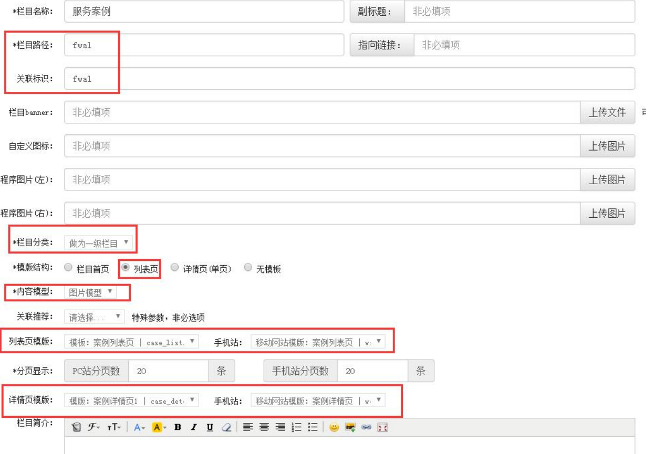Click the numbered list icon
Image resolution: width=665 pixels, height=454 pixels.
tap(297, 427)
